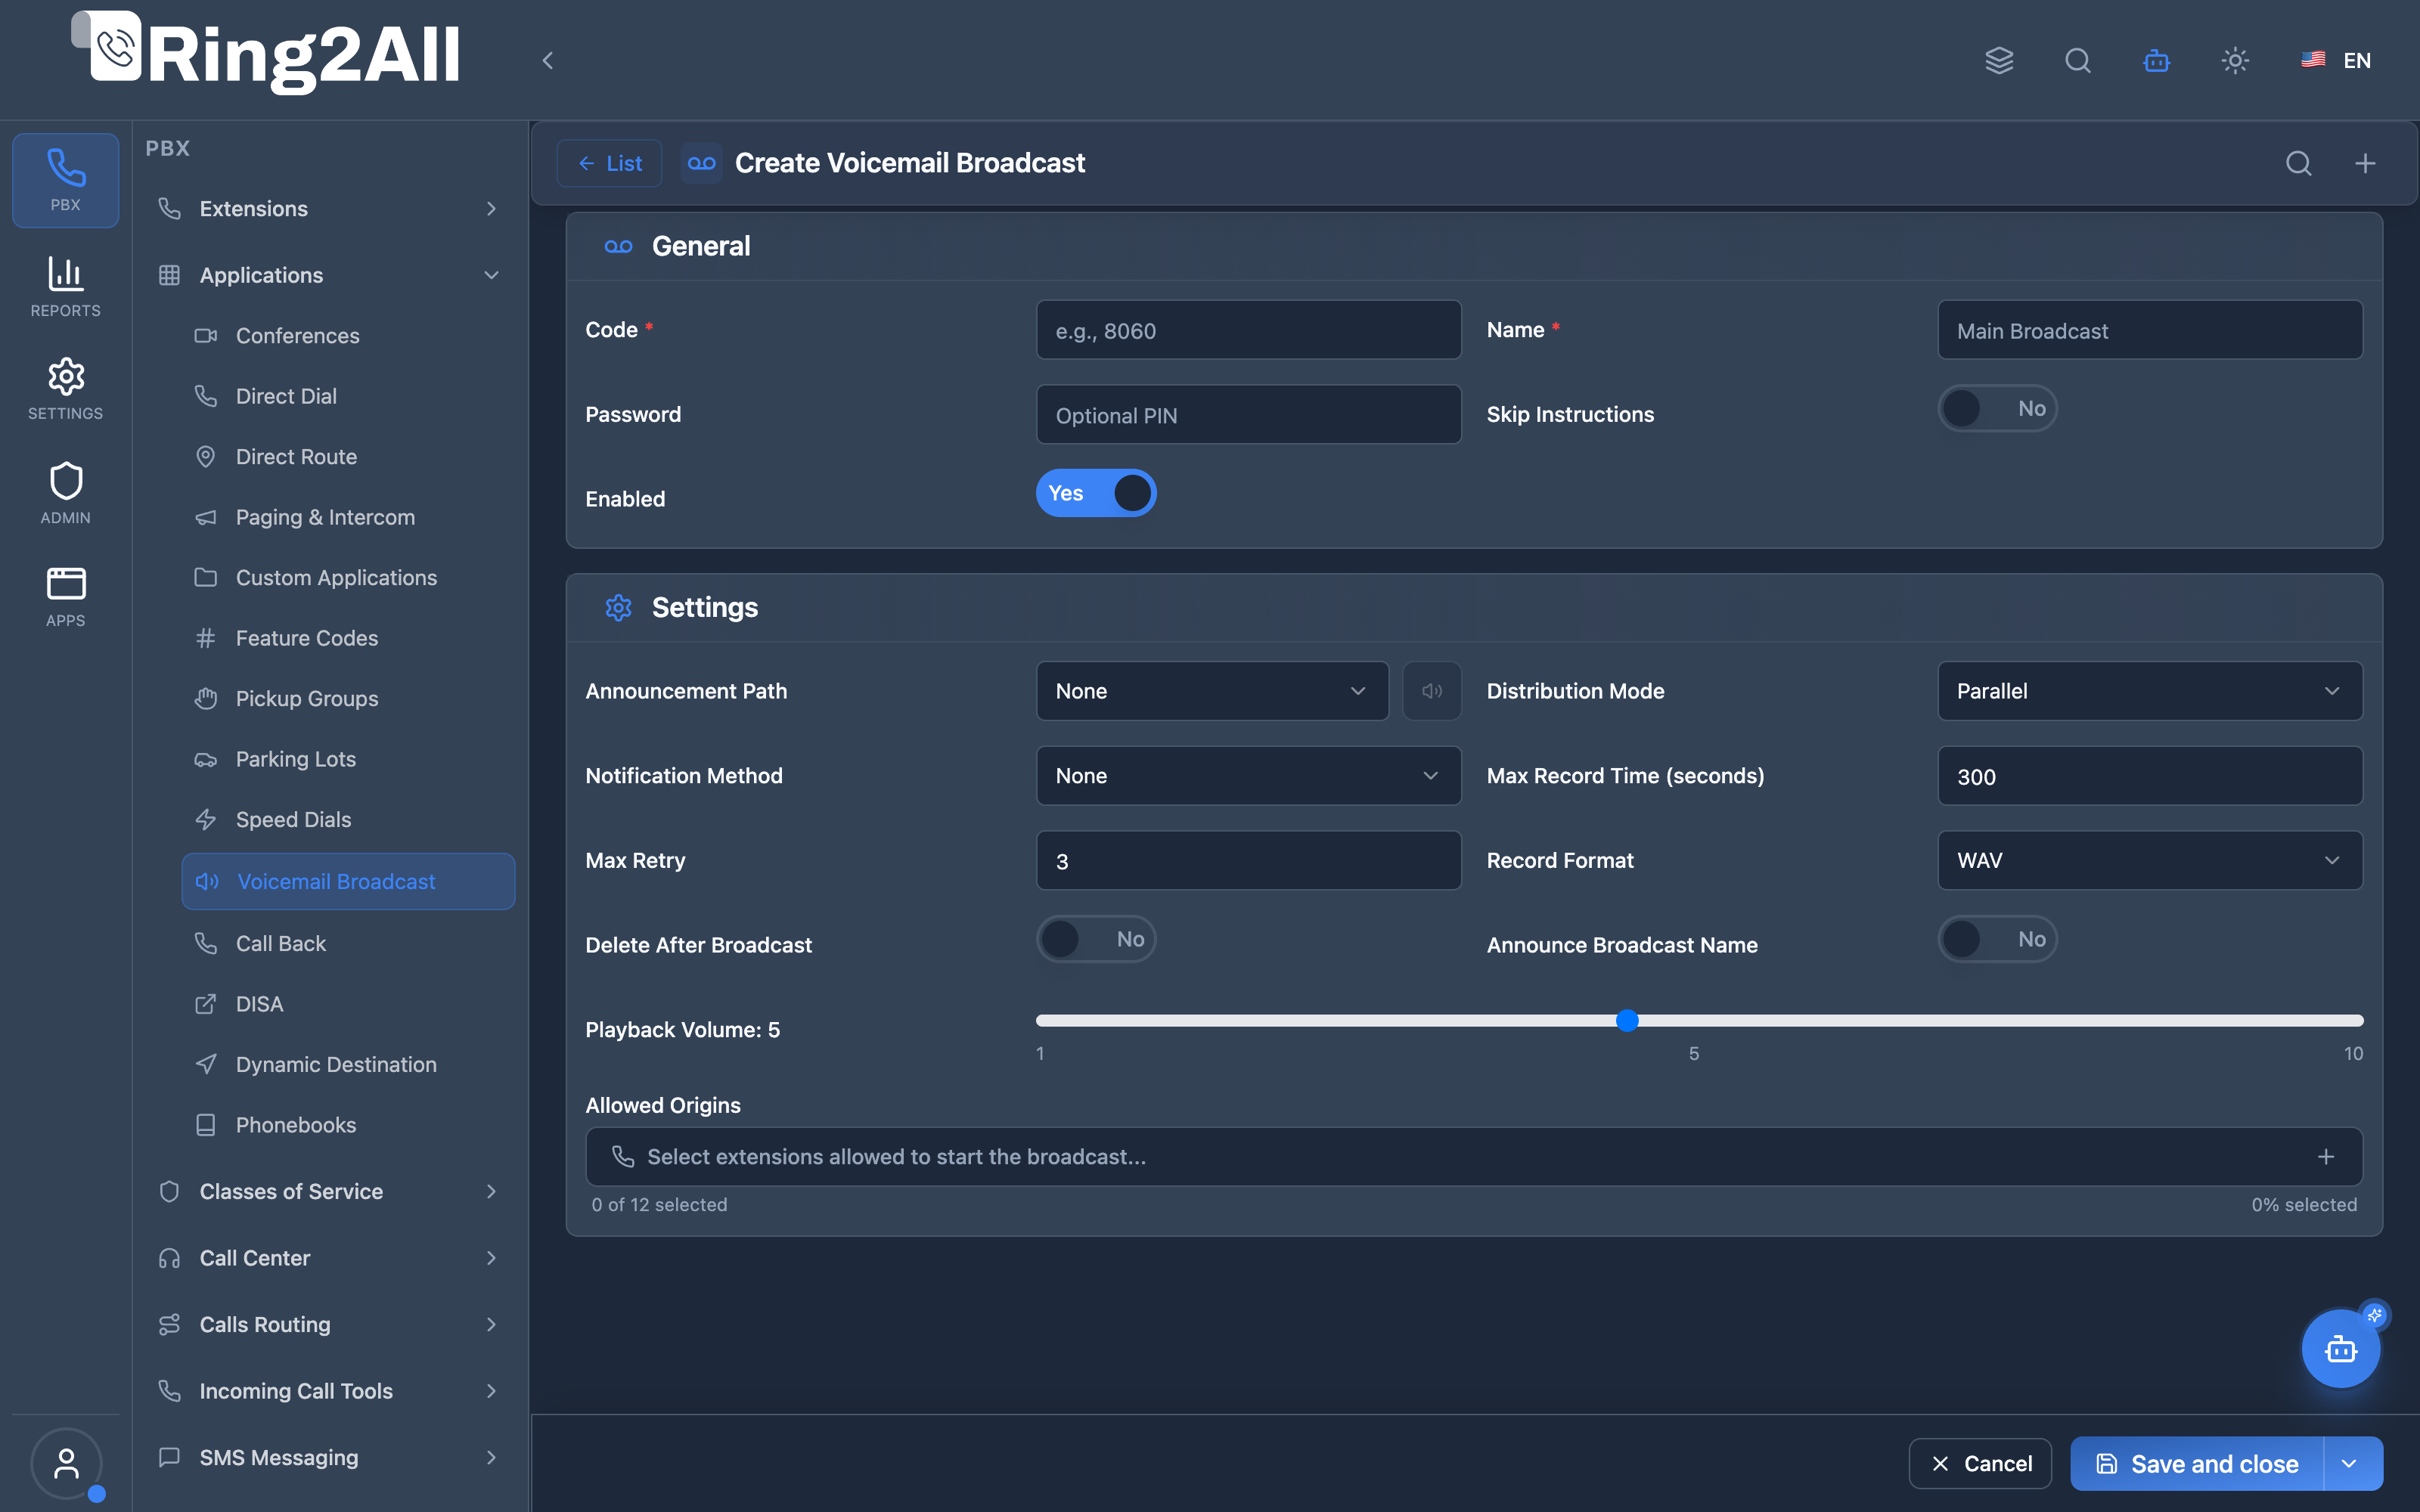Switch theme with the sun icon
The image size is (2420, 1512).
2235,61
